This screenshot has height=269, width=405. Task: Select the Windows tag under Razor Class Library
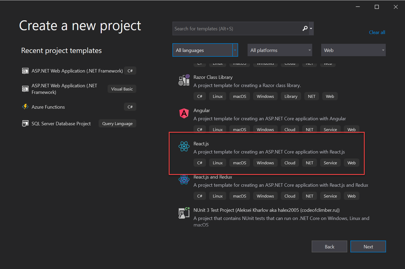coord(265,96)
